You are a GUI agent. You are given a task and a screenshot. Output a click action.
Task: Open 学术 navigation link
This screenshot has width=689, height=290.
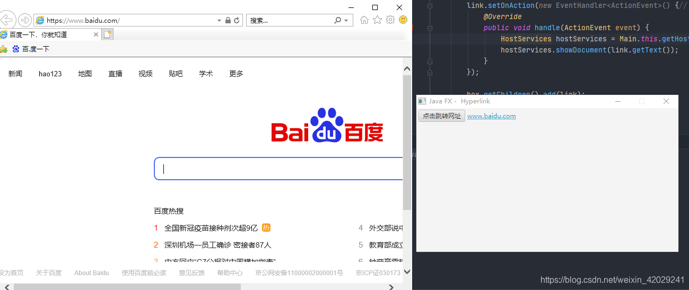tap(206, 74)
